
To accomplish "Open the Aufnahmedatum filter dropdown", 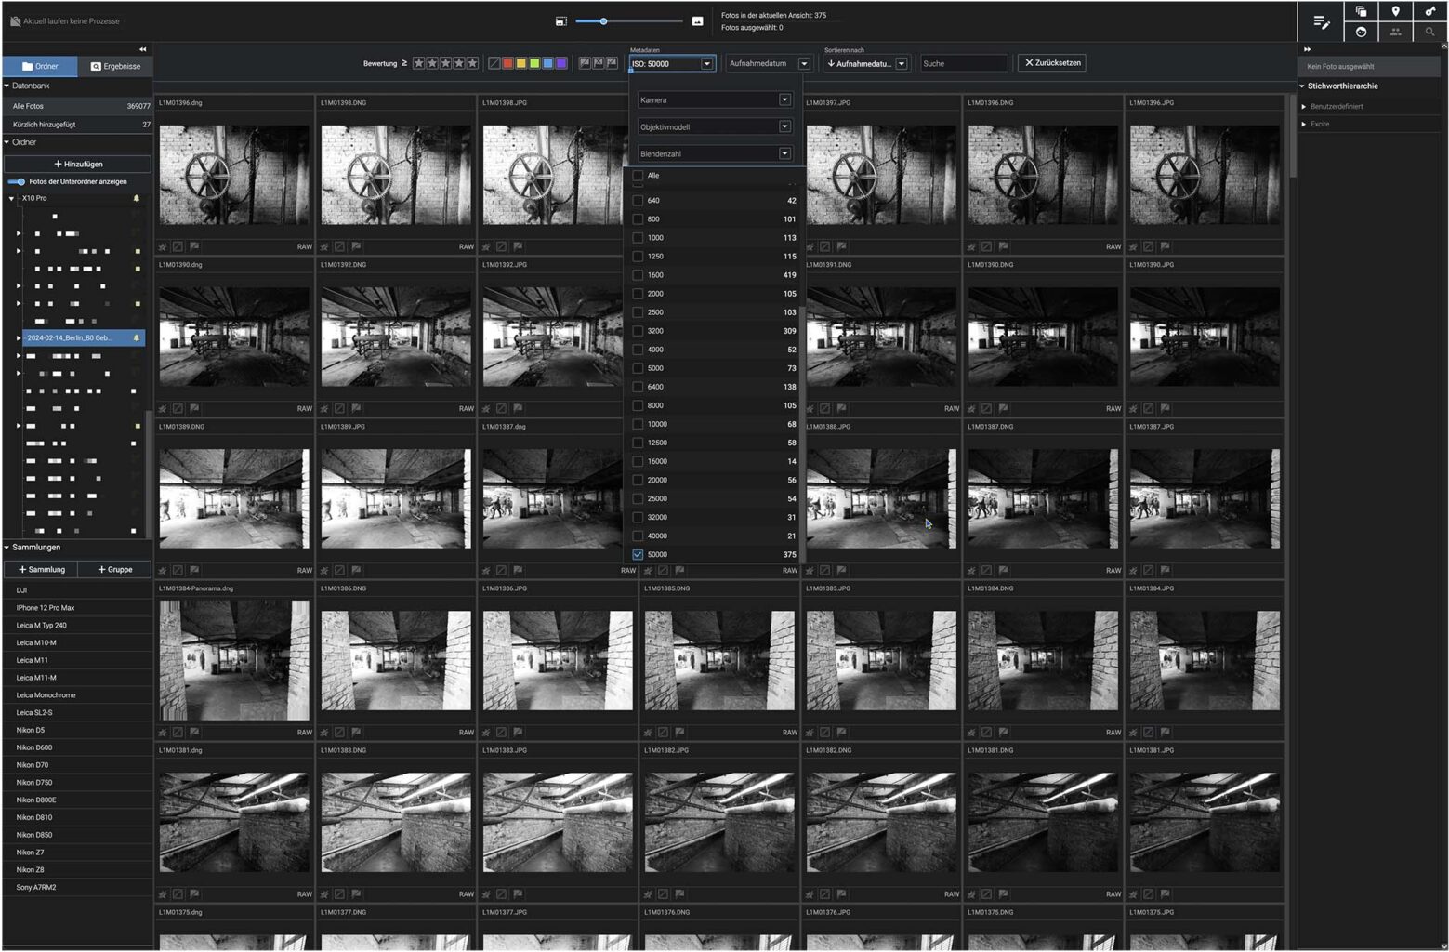I will (769, 63).
